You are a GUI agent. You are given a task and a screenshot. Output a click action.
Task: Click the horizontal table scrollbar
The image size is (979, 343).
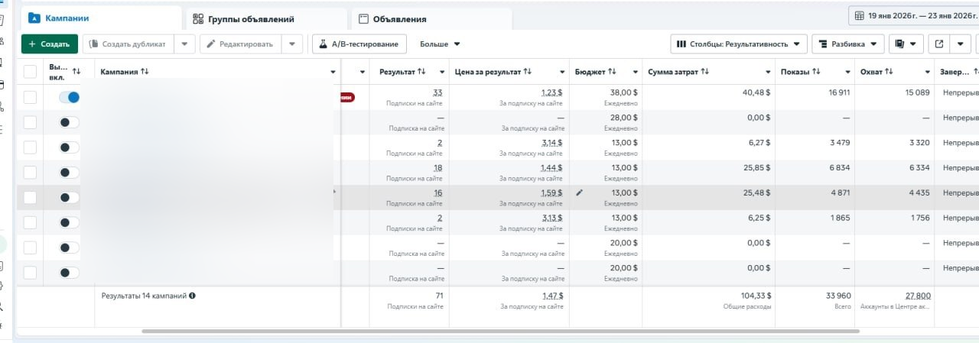(500, 332)
